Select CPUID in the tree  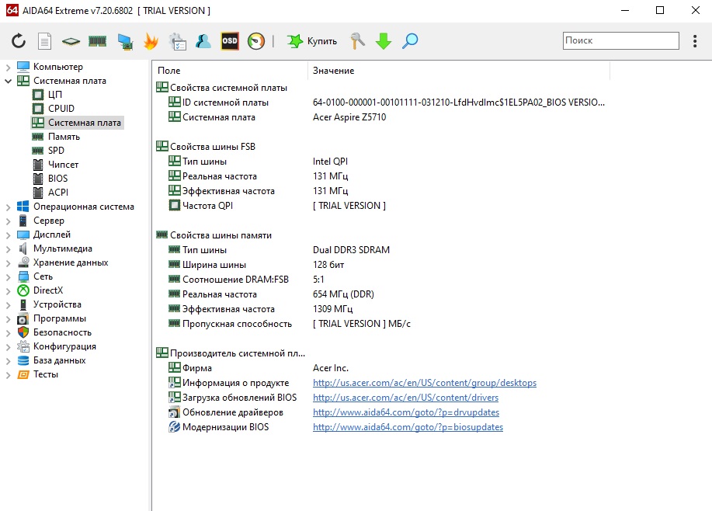[61, 109]
